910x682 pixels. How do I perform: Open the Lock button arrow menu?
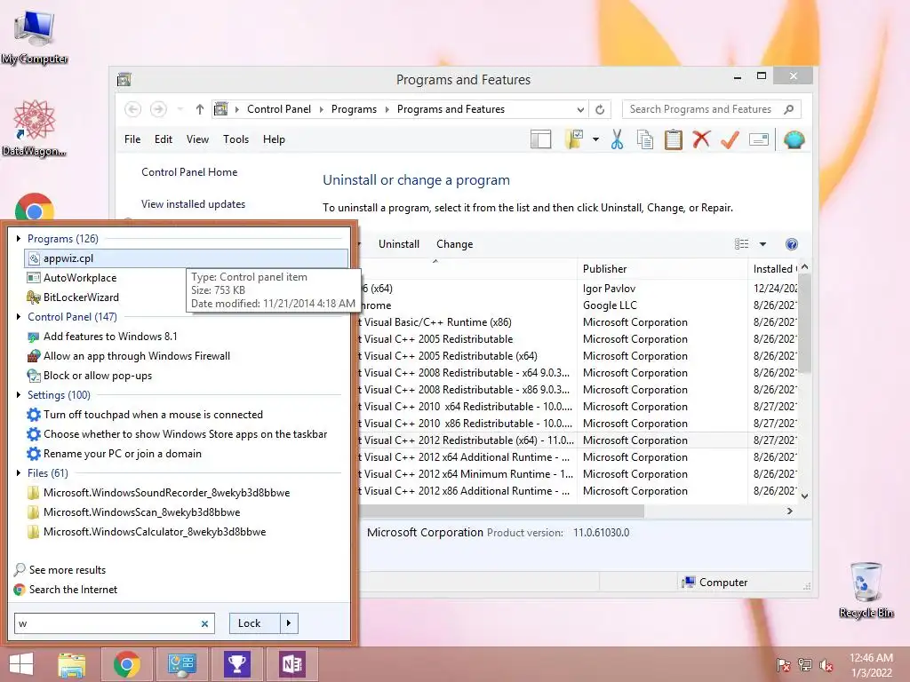[289, 623]
